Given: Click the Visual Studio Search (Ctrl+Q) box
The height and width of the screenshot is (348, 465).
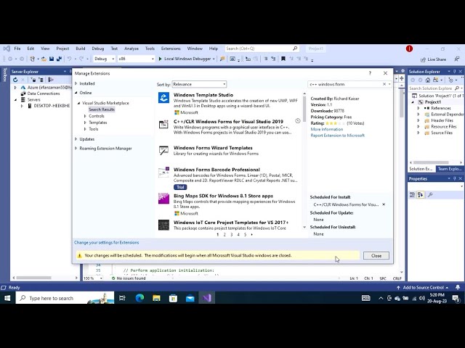Looking at the screenshot, I should [x=262, y=49].
